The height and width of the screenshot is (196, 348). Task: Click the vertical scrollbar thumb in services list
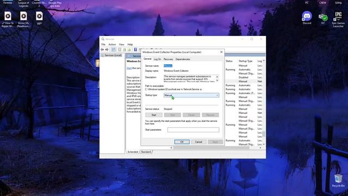click(x=264, y=134)
